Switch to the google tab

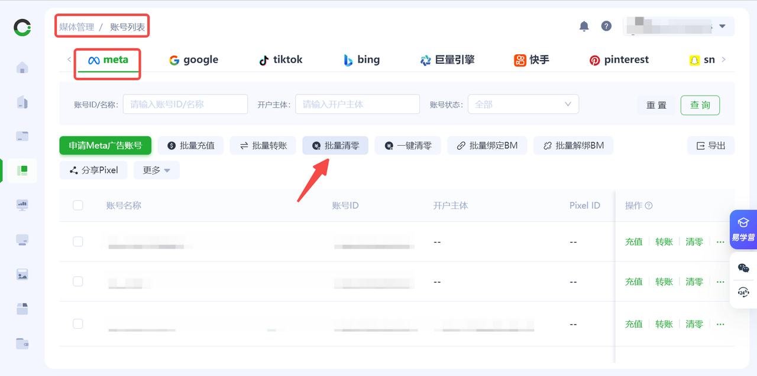click(x=193, y=60)
